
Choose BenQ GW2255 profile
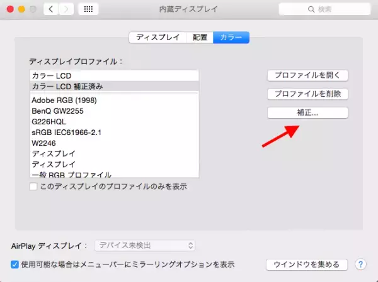(114, 111)
